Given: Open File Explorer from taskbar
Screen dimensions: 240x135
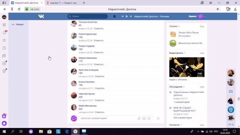Looking at the screenshot, I should click(41, 132).
